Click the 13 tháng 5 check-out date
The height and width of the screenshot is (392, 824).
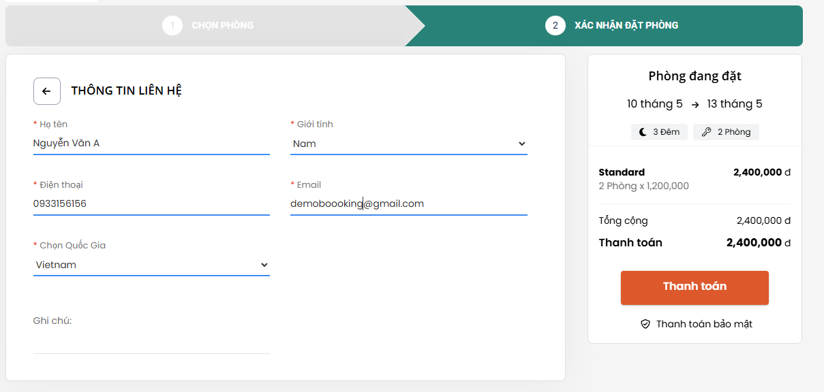point(735,104)
